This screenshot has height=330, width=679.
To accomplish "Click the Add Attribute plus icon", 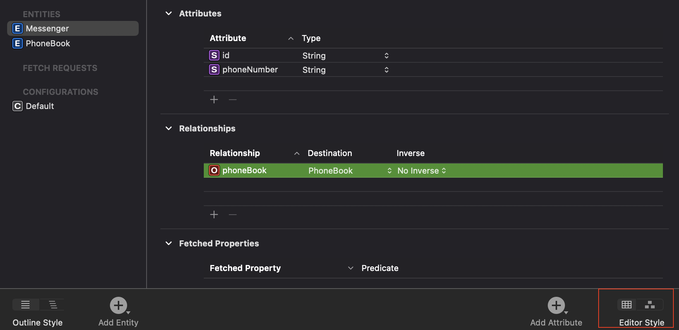I will click(x=556, y=305).
